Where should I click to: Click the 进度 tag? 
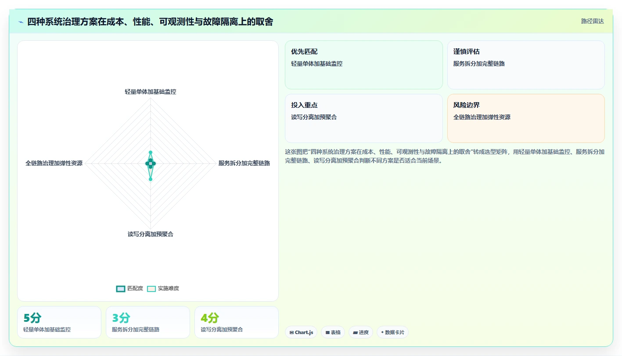[361, 332]
